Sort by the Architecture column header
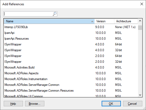Screen dimensions: 146x110 click(x=126, y=21)
